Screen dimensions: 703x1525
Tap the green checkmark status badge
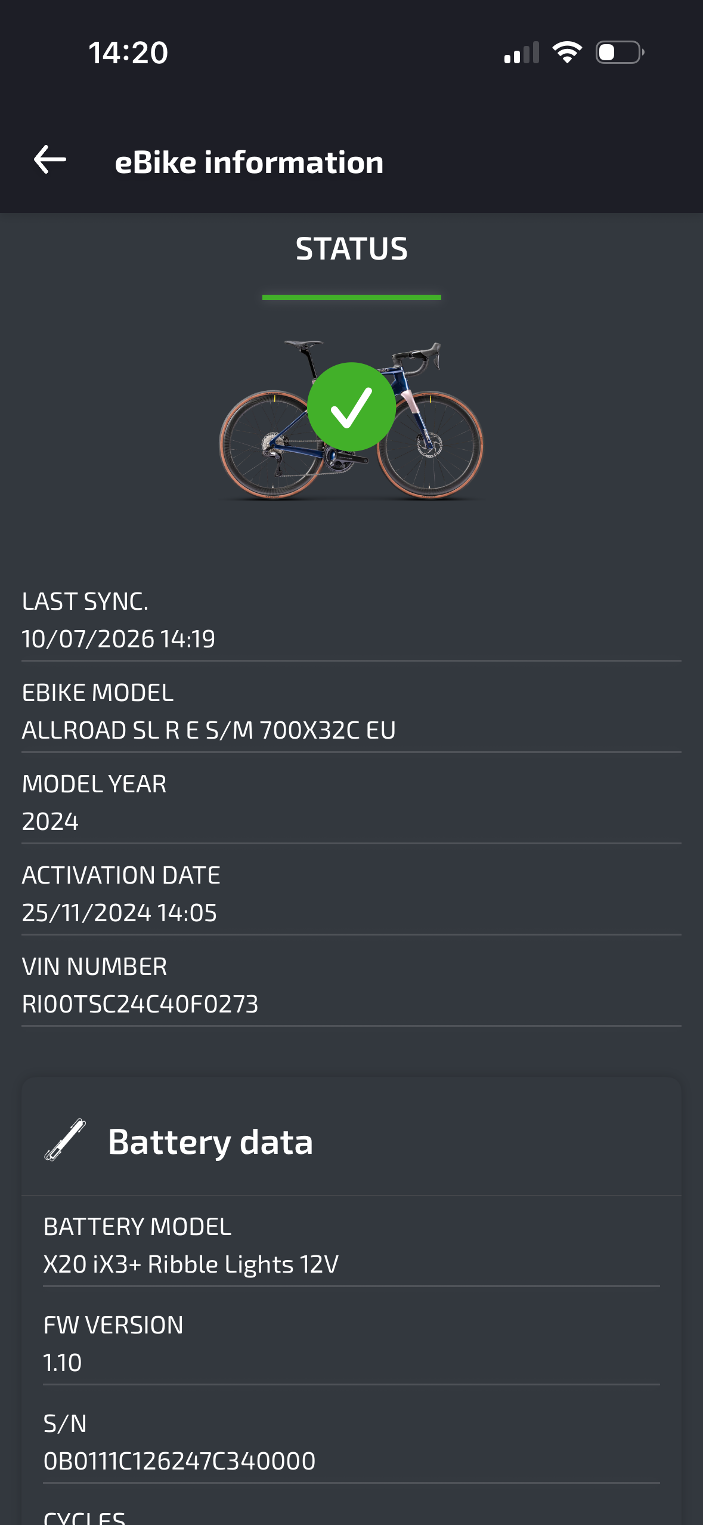pyautogui.click(x=352, y=407)
